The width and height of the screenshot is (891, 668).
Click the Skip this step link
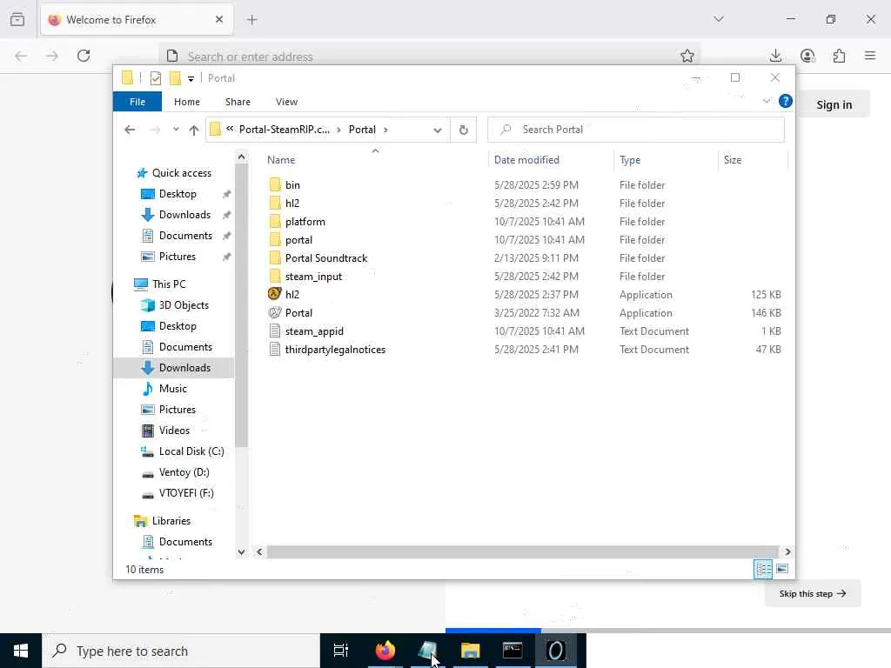point(813,593)
